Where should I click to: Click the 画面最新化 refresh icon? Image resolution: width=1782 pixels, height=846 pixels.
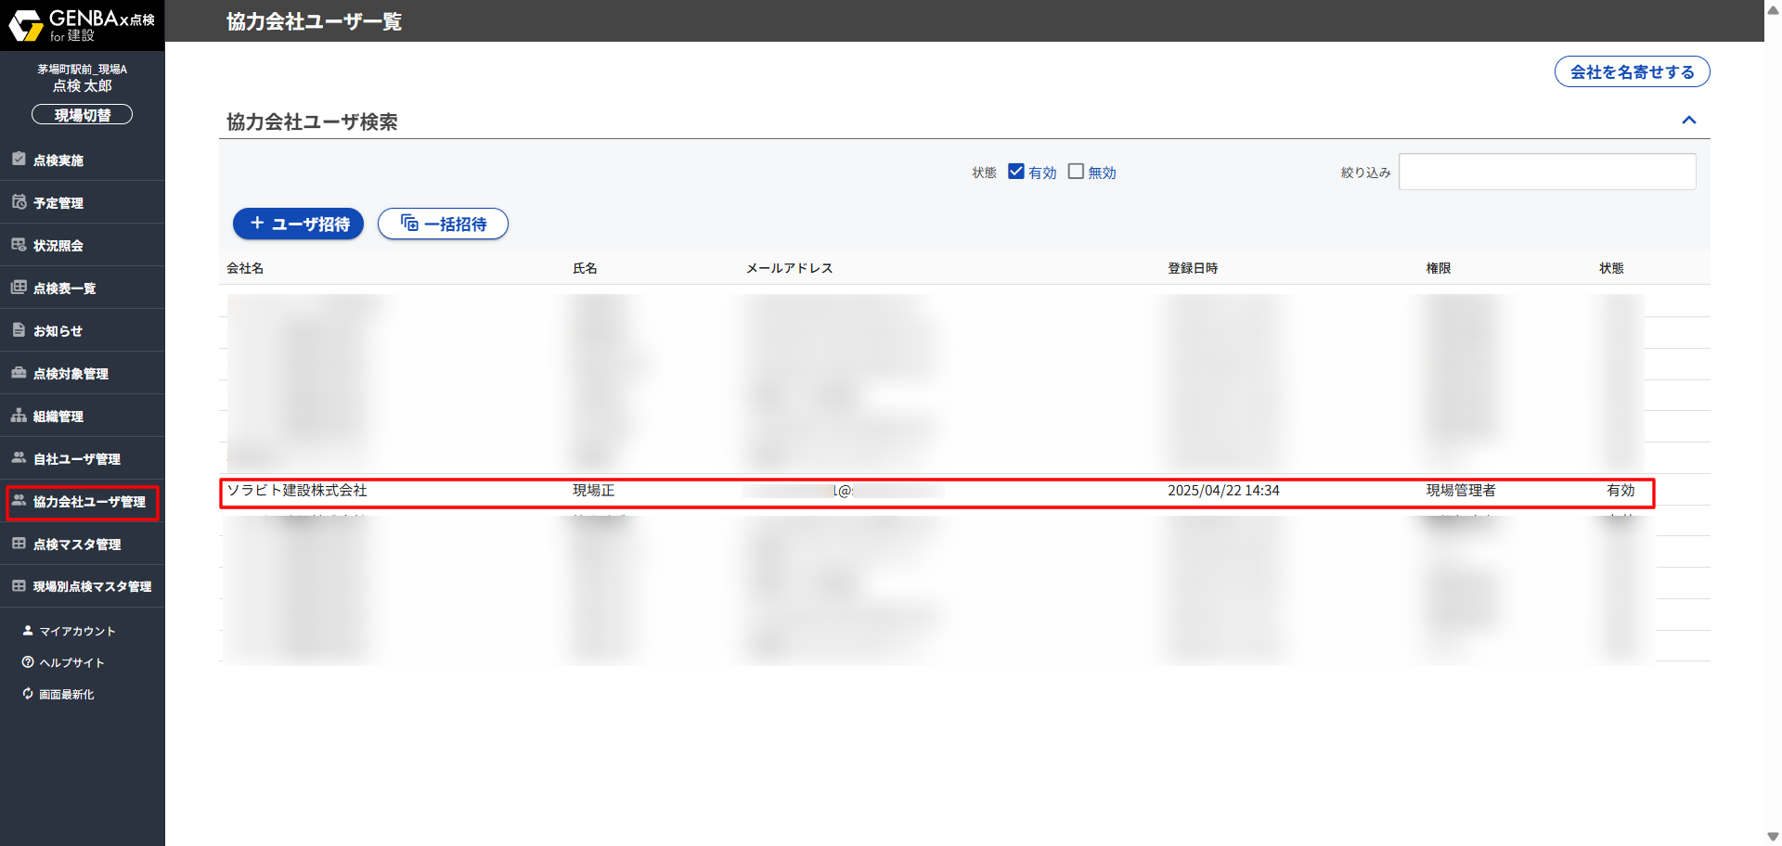[x=28, y=694]
